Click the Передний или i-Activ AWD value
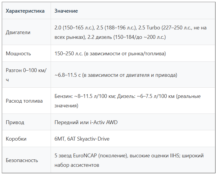Screen dimensions: 217x175 86,122
